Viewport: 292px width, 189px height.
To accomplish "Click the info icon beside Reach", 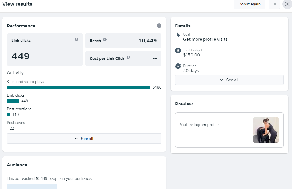I will (x=105, y=40).
